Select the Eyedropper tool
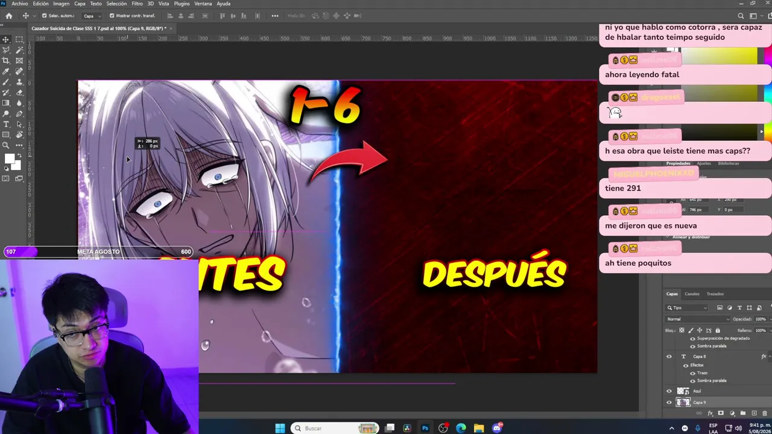The image size is (772, 434). (x=6, y=72)
